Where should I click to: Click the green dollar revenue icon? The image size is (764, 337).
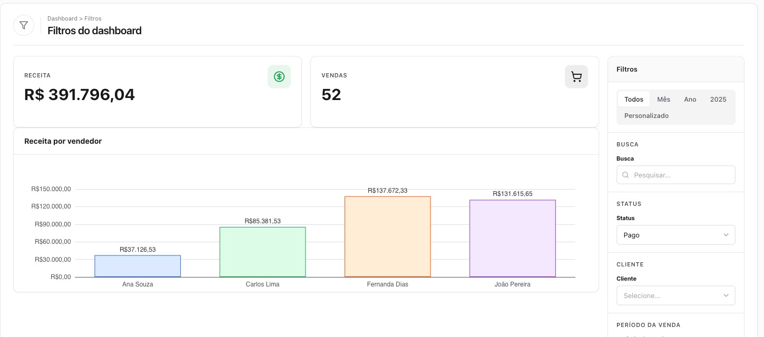(279, 77)
